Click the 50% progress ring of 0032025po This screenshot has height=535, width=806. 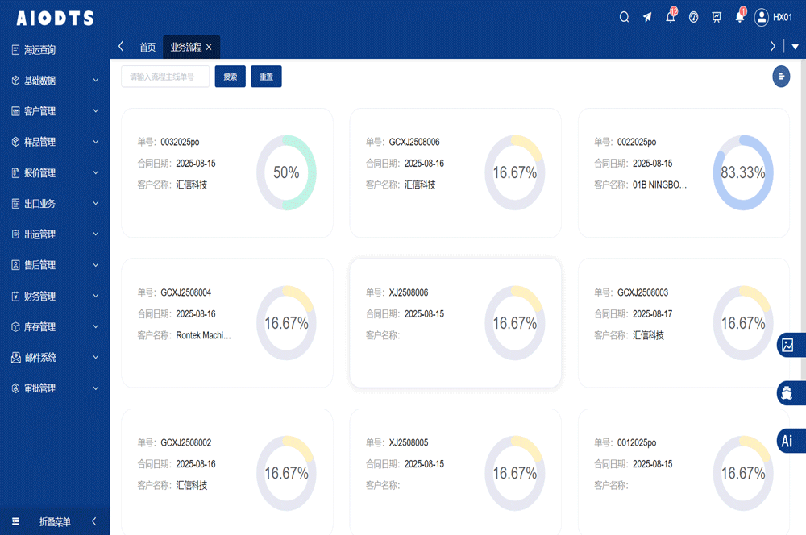click(286, 172)
